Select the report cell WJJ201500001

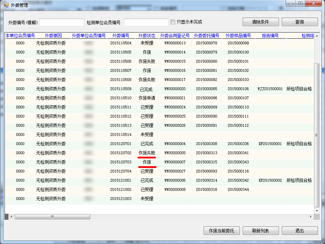(x=270, y=89)
